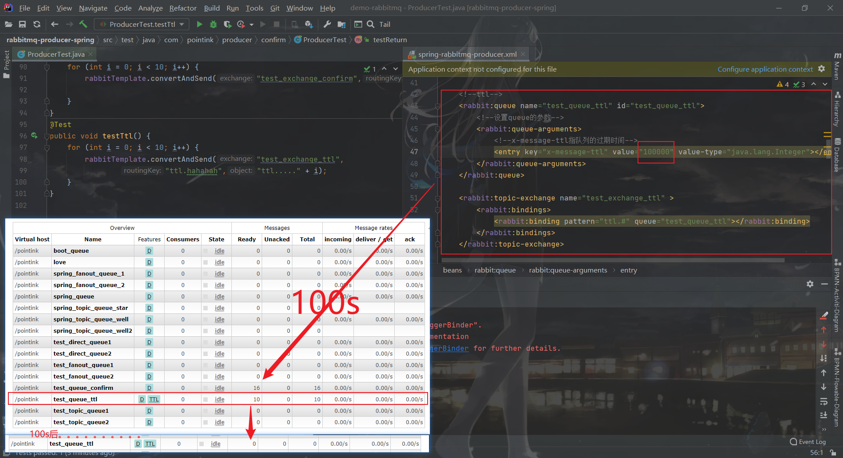
Task: Open the File menu
Action: (x=25, y=8)
